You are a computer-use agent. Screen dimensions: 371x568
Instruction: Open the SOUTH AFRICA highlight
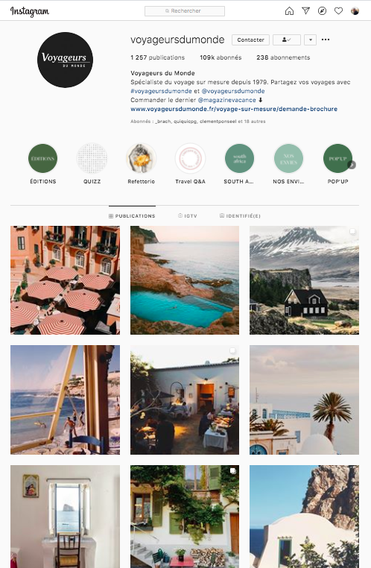coord(239,158)
